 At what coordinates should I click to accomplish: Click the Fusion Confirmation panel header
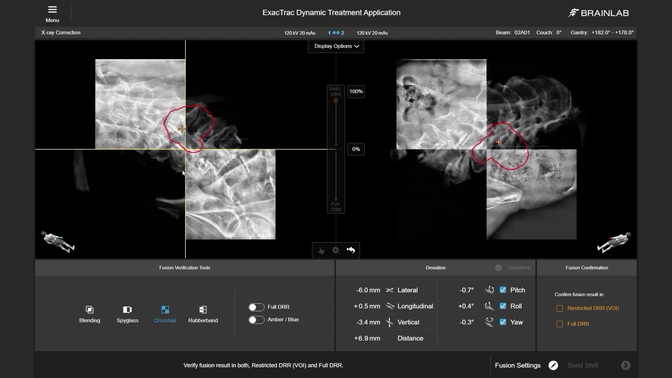(x=587, y=268)
